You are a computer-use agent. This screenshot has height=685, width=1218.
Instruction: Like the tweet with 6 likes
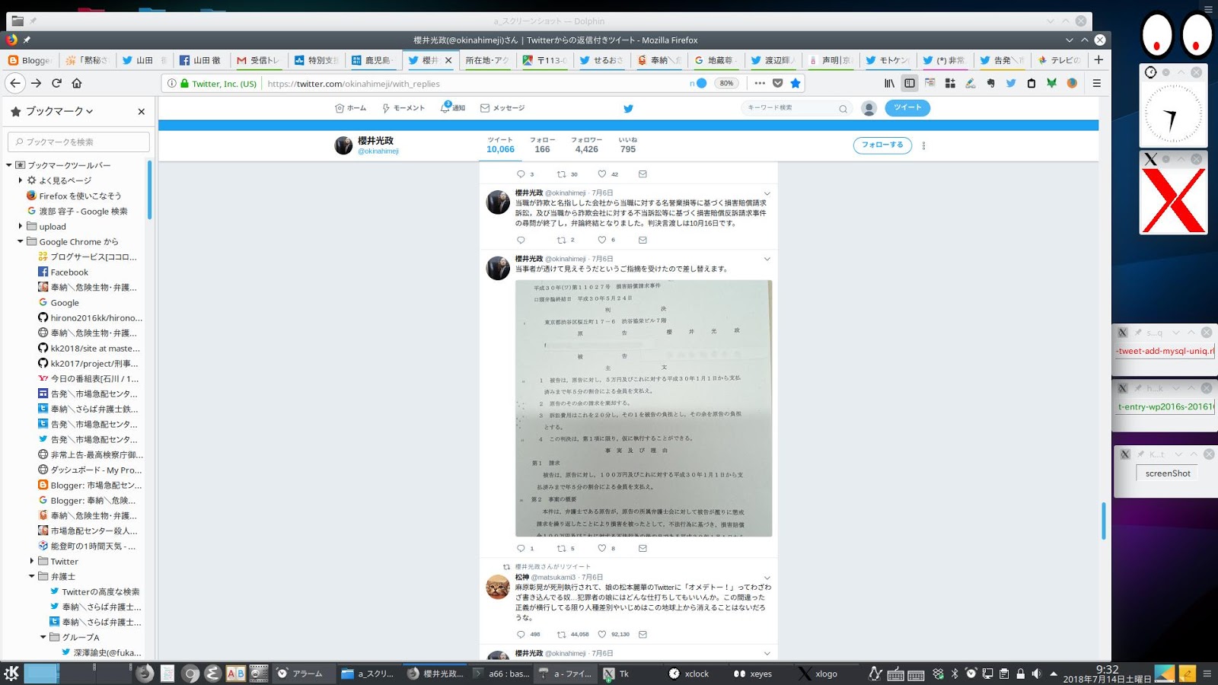(601, 240)
